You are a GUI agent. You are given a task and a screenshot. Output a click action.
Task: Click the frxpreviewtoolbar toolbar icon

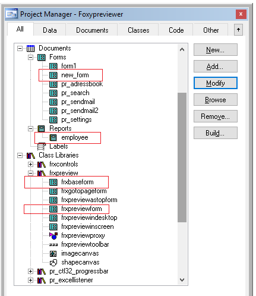[53, 245]
